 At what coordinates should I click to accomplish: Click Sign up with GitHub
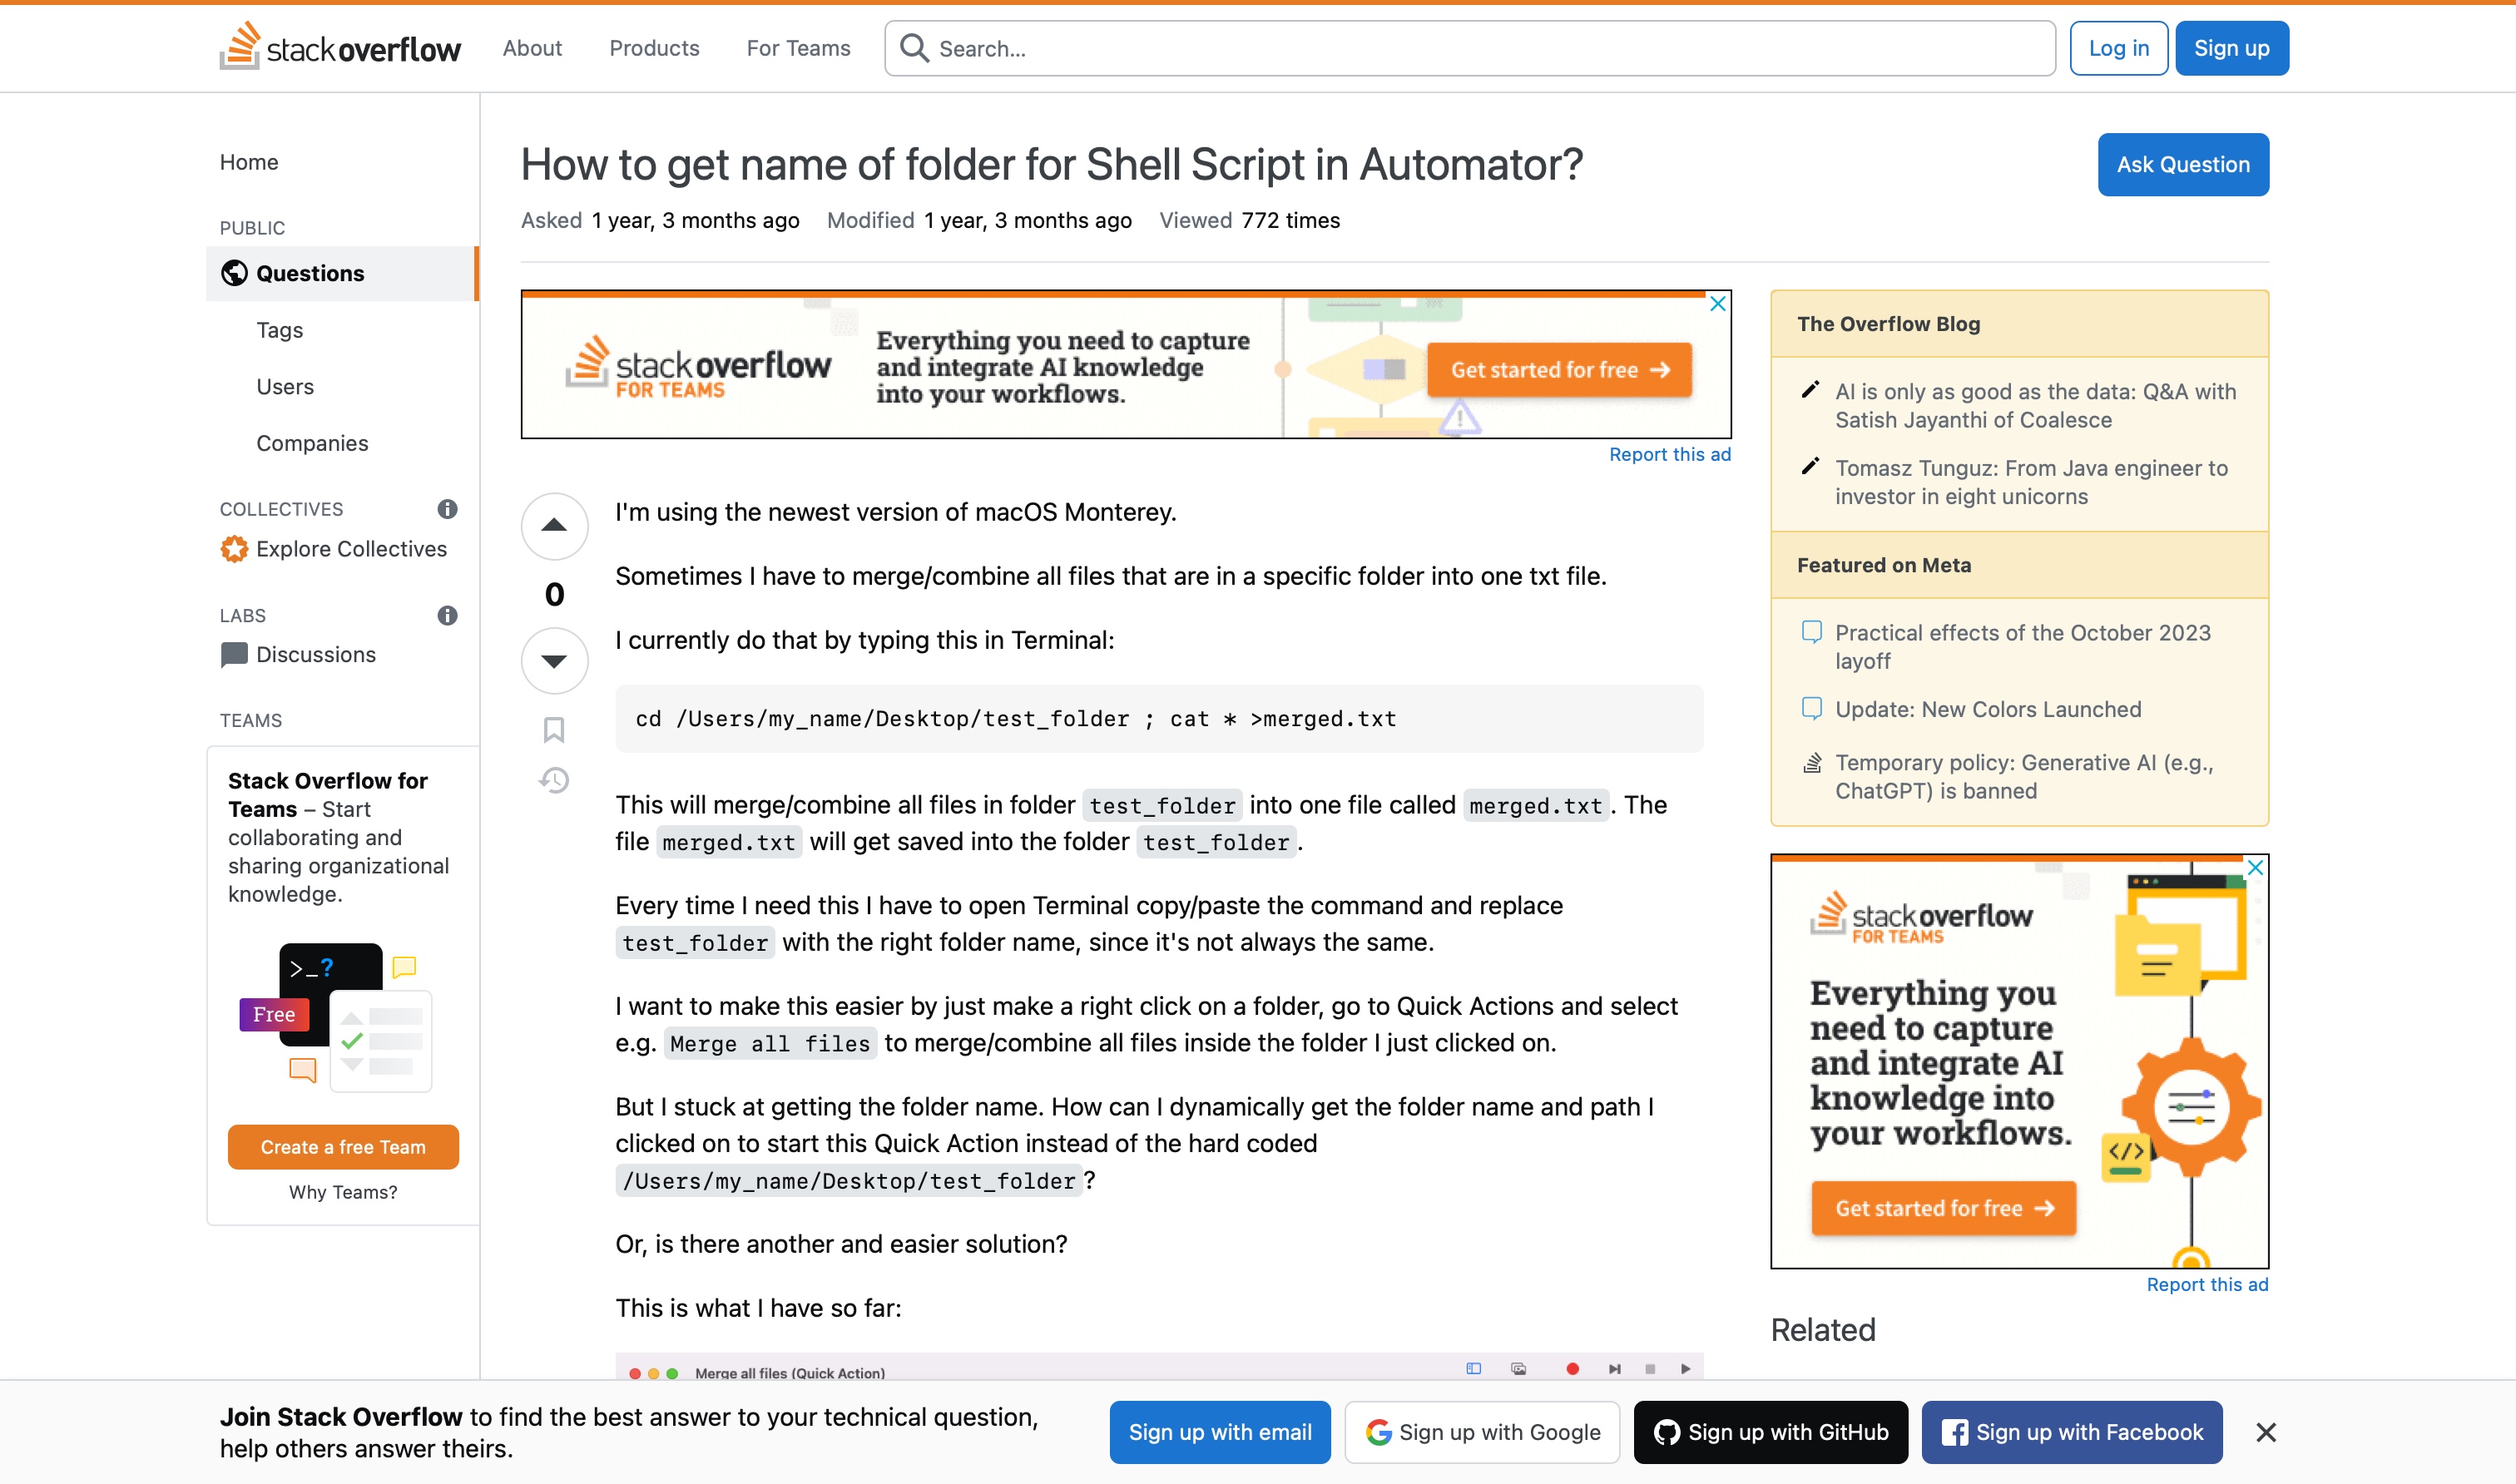(x=1770, y=1432)
